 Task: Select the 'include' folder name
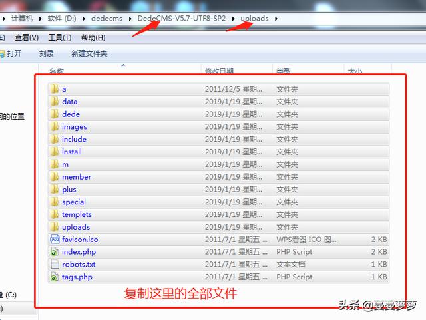point(74,139)
